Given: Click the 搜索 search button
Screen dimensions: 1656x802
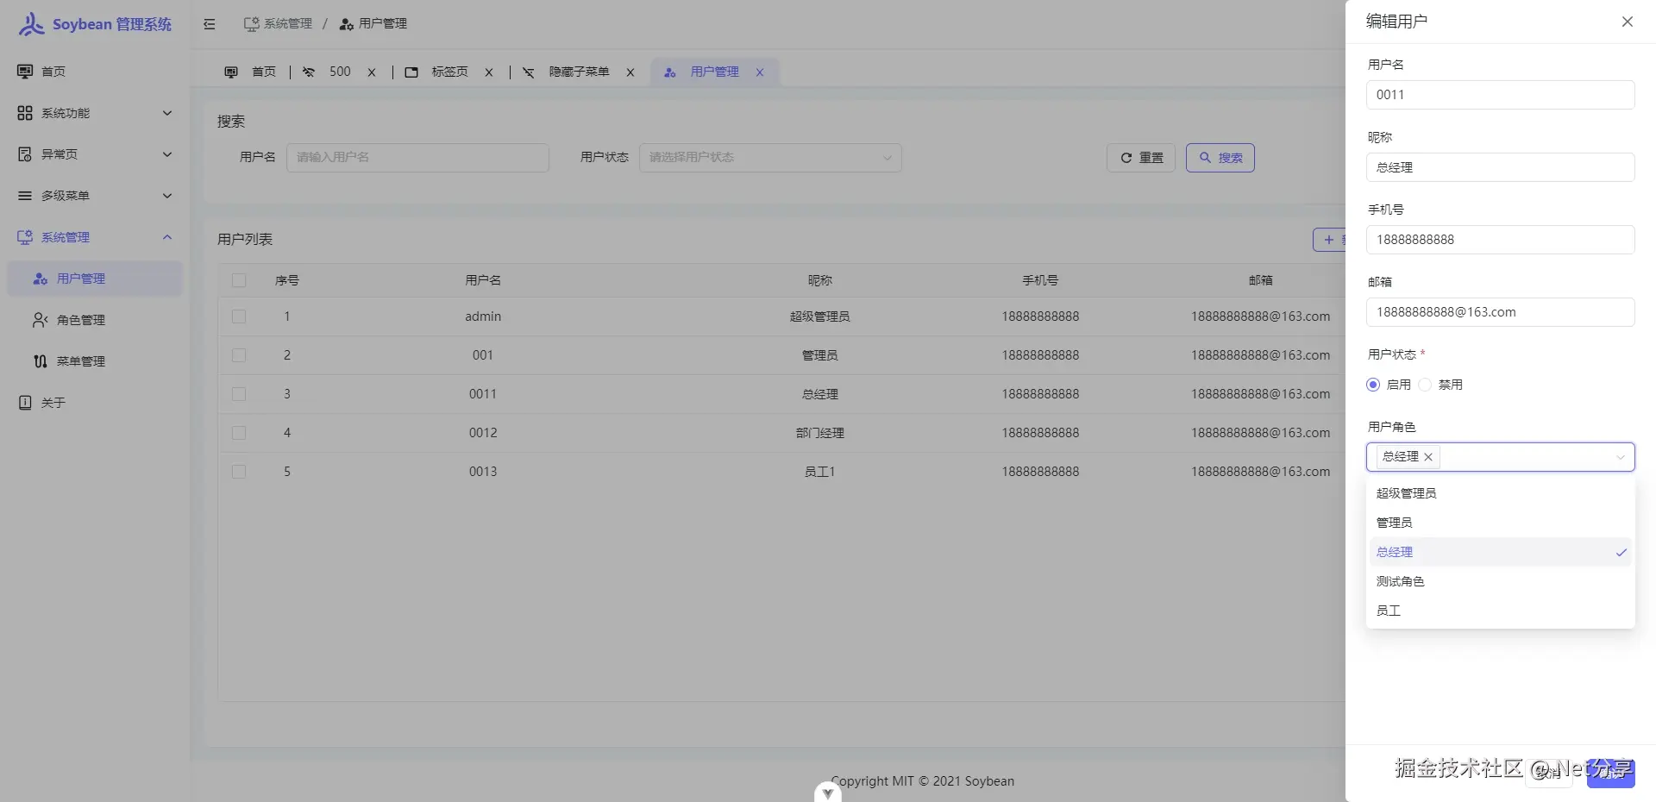Looking at the screenshot, I should tap(1220, 158).
